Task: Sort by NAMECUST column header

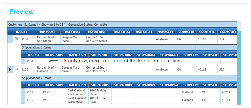Action: coord(48,32)
